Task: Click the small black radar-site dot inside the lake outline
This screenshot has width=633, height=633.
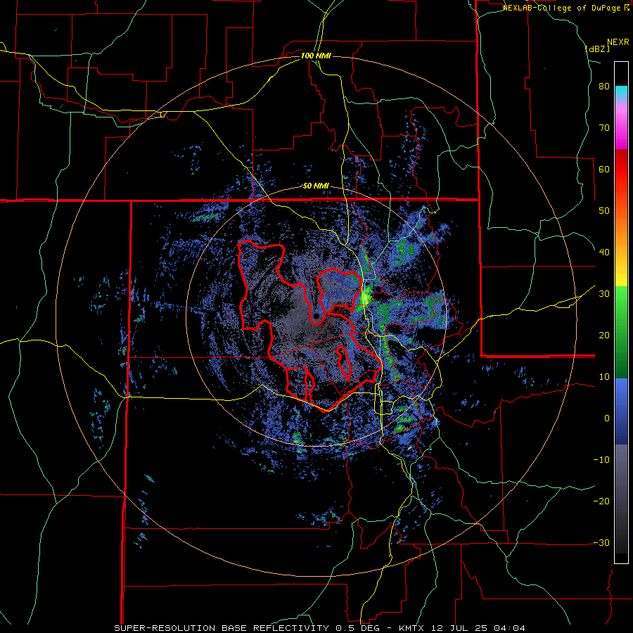Action: [316, 316]
